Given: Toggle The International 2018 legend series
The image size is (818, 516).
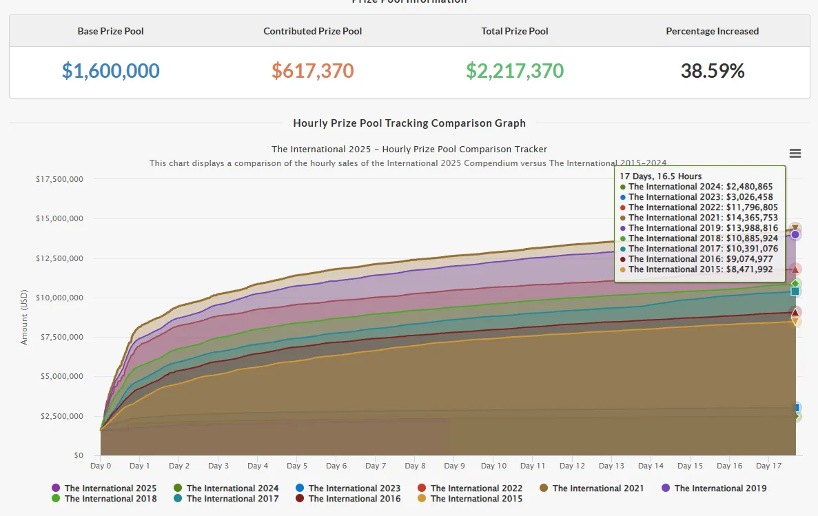Looking at the screenshot, I should click(104, 499).
